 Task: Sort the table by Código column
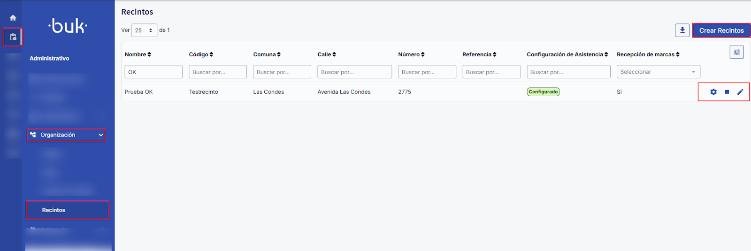pyautogui.click(x=201, y=54)
